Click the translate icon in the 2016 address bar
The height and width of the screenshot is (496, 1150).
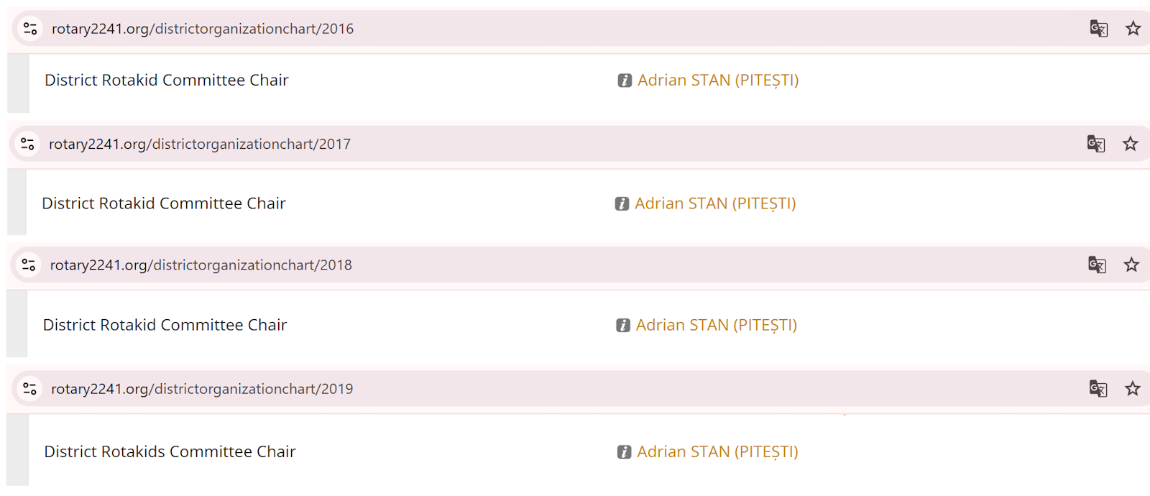1098,29
